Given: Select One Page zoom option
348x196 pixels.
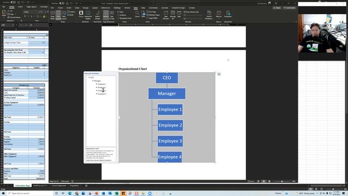Looking at the screenshot, I should coord(152,12).
